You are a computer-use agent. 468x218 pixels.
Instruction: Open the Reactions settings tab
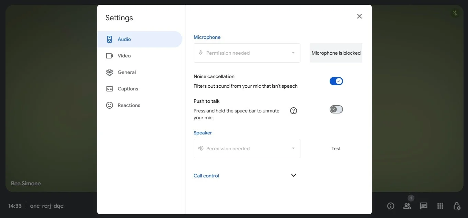tap(139, 105)
